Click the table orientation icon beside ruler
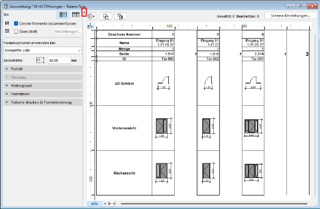Screen dimensions: 320x209 90,26
